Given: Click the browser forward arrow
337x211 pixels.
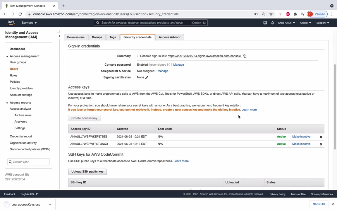Looking at the screenshot, I should [x=13, y=14].
